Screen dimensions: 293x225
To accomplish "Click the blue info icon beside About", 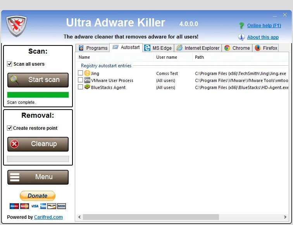I will [241, 37].
